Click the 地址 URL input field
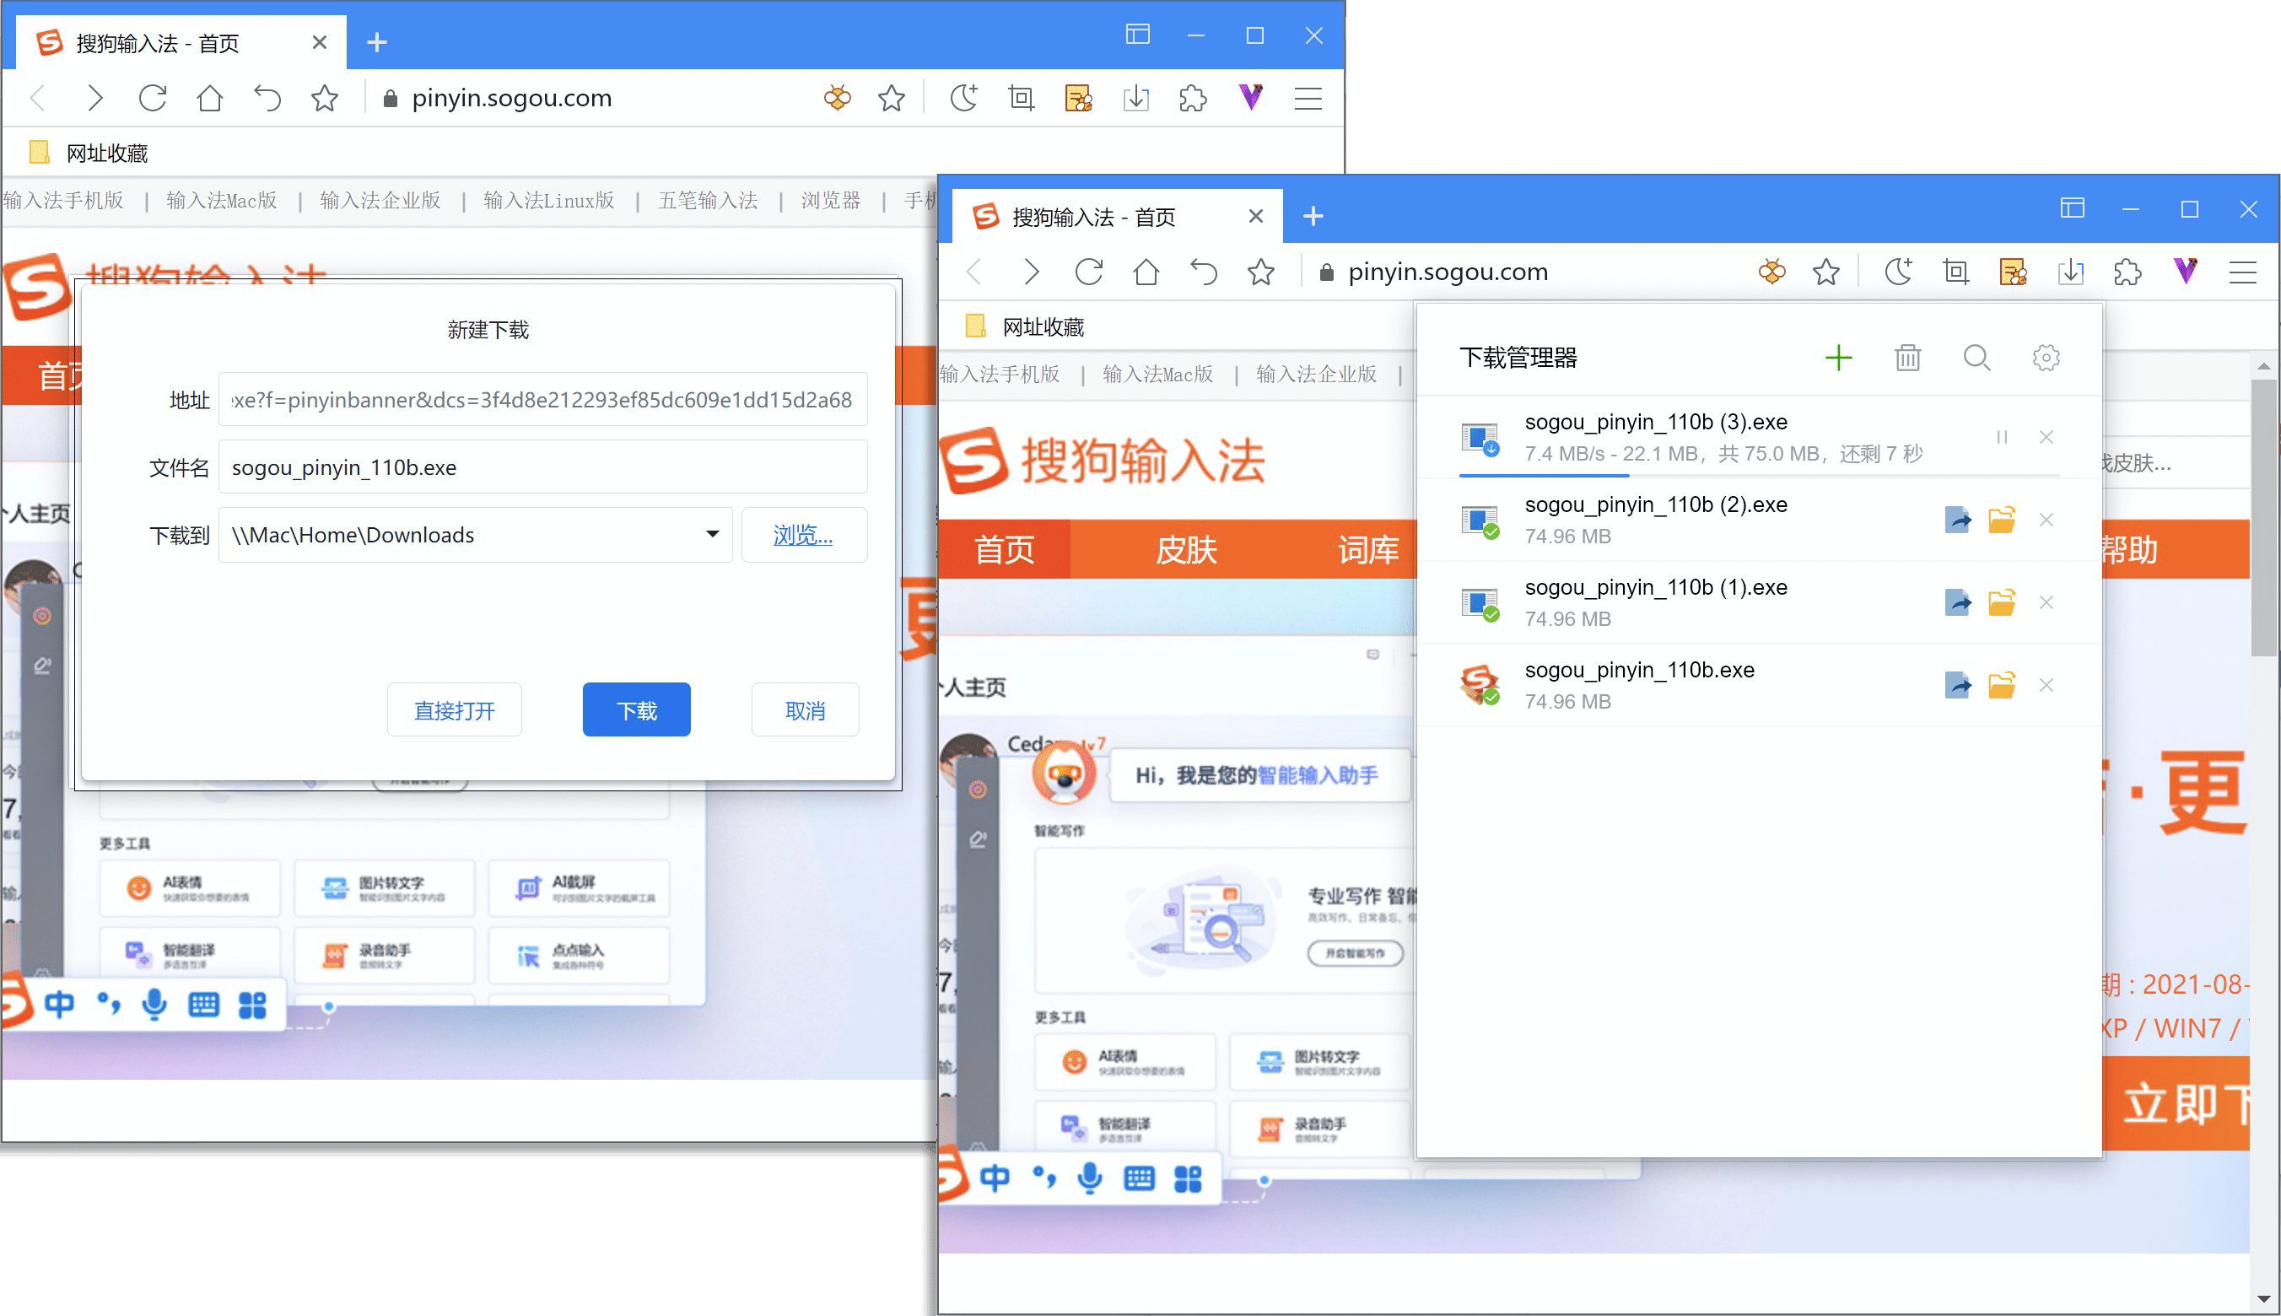Viewport: 2281px width, 1316px height. [x=542, y=400]
